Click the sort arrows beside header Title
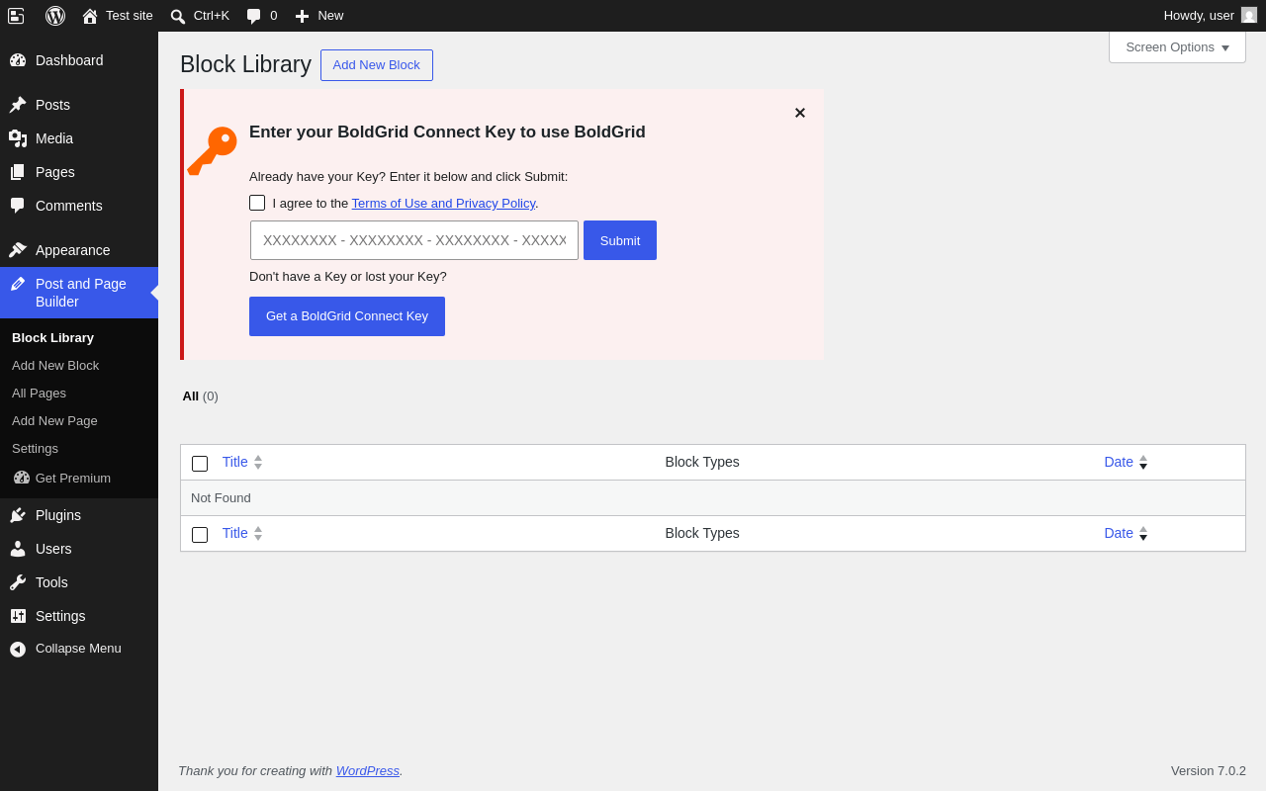1266x791 pixels. (258, 462)
